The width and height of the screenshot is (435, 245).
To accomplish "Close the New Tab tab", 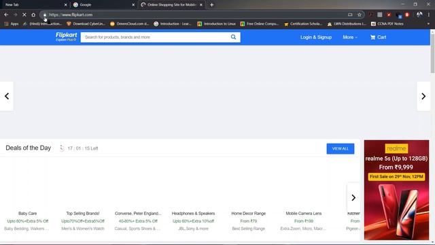I will pos(66,5).
